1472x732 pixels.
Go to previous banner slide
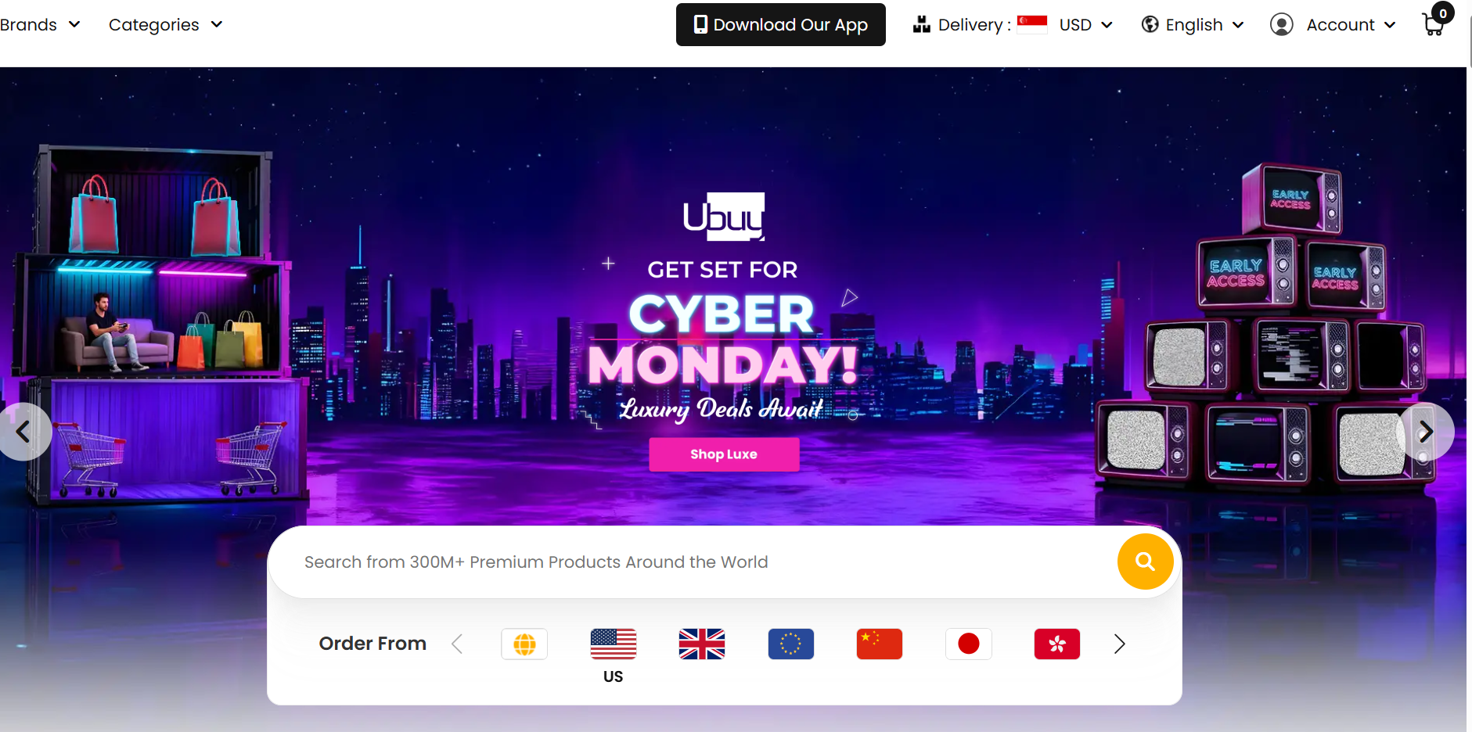[x=23, y=432]
